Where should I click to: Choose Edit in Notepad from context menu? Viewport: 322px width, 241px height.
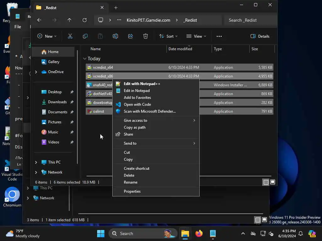click(156, 91)
